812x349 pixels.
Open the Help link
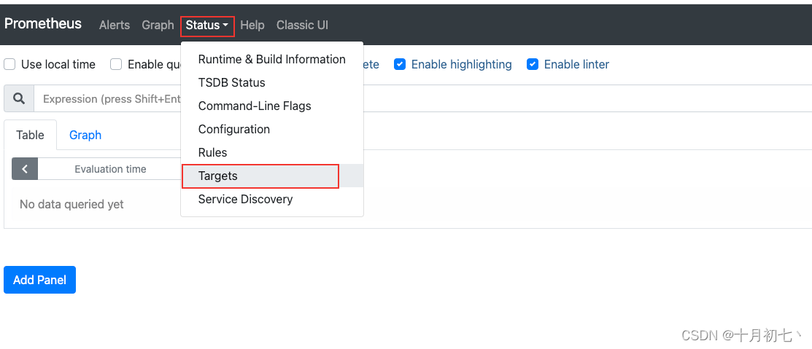pyautogui.click(x=252, y=26)
